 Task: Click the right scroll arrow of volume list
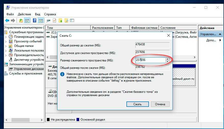click(x=194, y=57)
